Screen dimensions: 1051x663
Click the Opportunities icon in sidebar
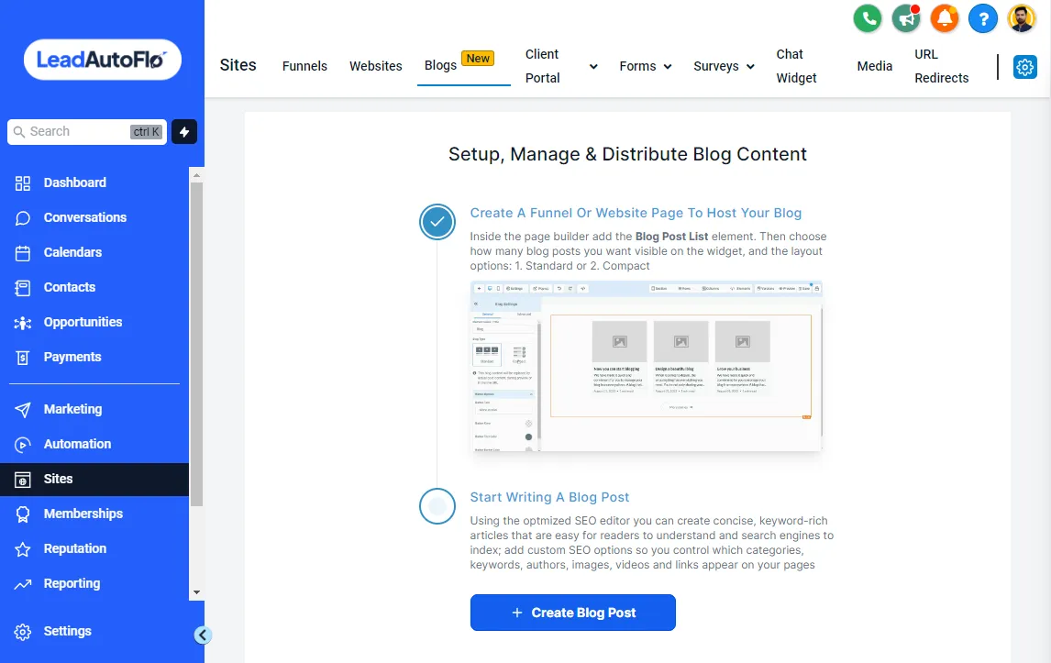pos(23,323)
